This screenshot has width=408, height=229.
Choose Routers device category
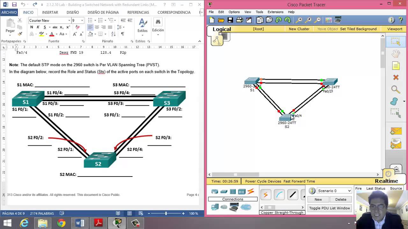click(x=215, y=191)
